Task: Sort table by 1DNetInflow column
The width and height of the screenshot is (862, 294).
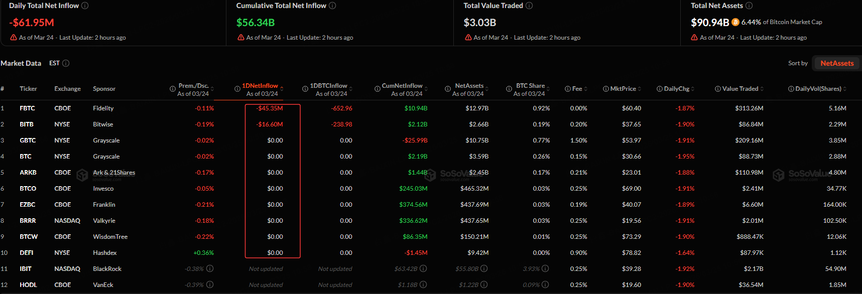Action: 260,86
